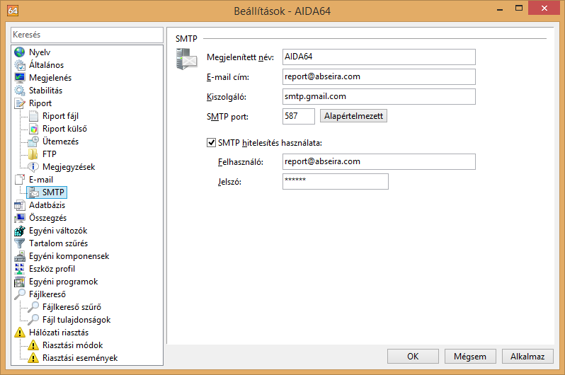
Task: Click the E-mail page icon
Action: (x=20, y=180)
